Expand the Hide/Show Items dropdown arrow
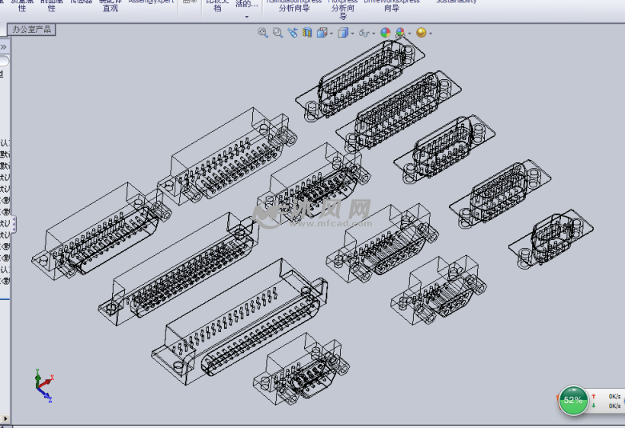This screenshot has height=428, width=625. 373,34
